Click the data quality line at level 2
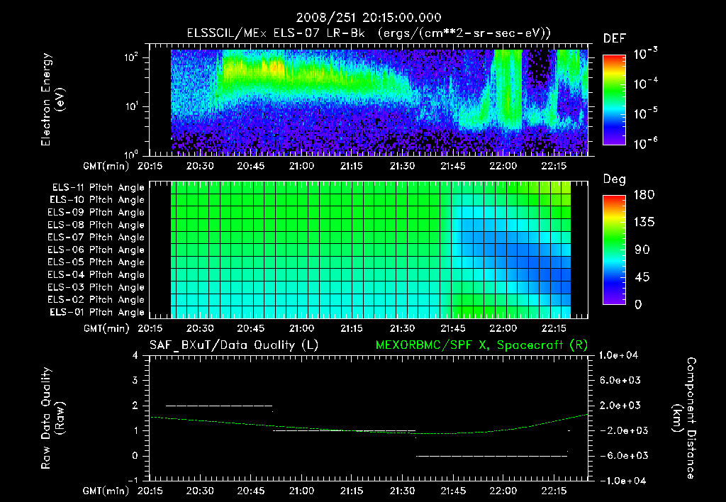Image resolution: width=726 pixels, height=502 pixels. coord(219,406)
